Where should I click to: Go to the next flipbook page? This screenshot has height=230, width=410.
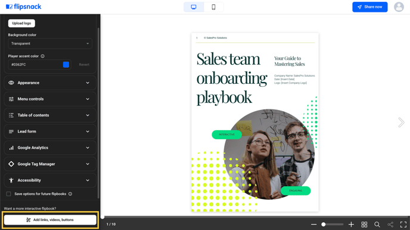click(x=401, y=122)
